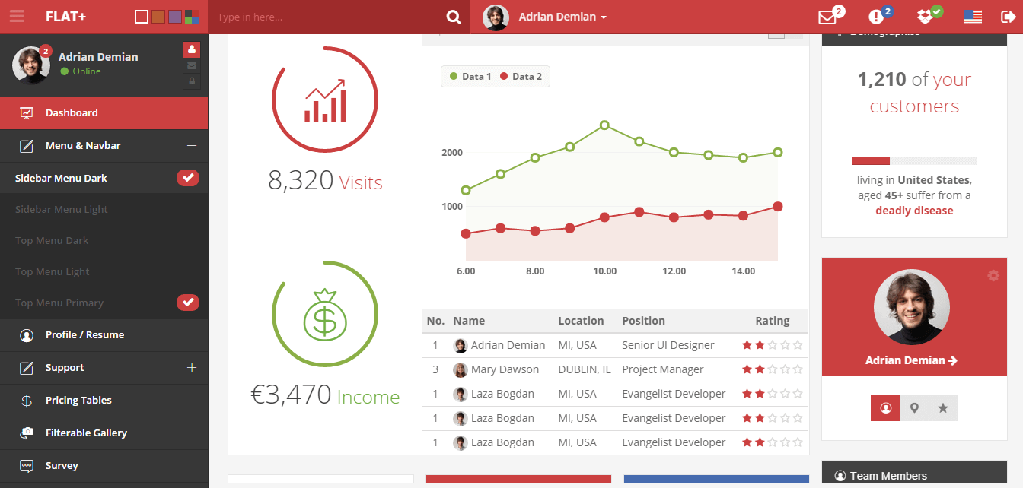Toggle the Sidebar Menu Dark checkmark

pyautogui.click(x=188, y=178)
